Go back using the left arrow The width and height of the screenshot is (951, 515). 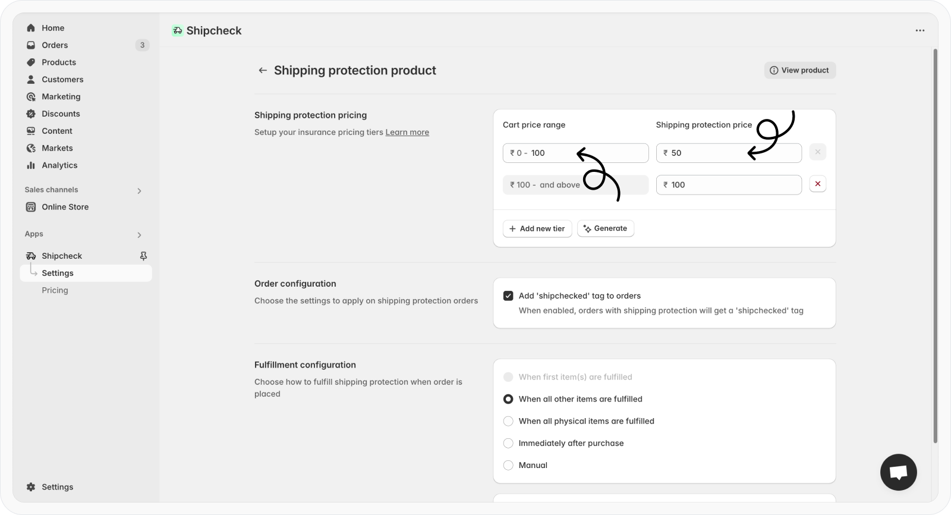tap(263, 71)
